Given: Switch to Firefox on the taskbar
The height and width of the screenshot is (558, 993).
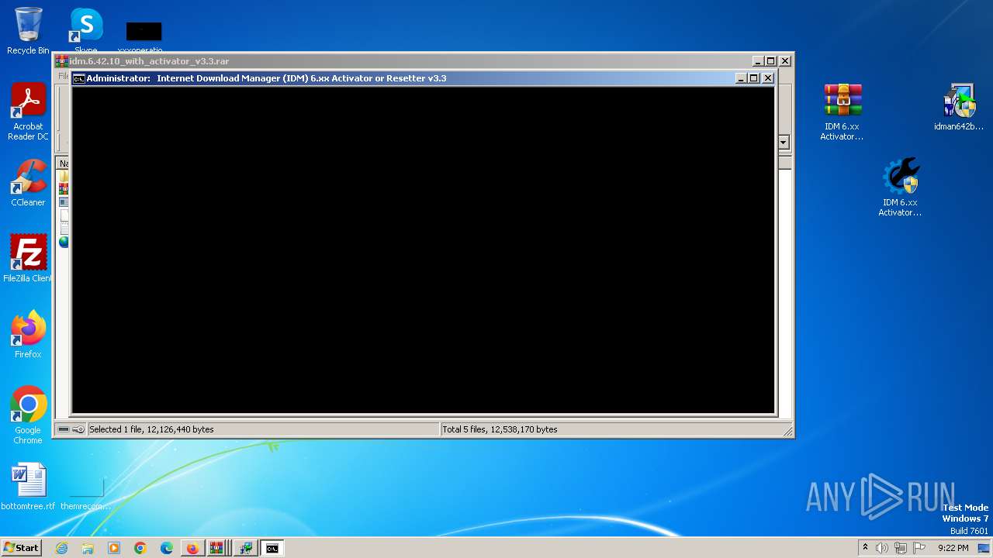Looking at the screenshot, I should (x=192, y=548).
